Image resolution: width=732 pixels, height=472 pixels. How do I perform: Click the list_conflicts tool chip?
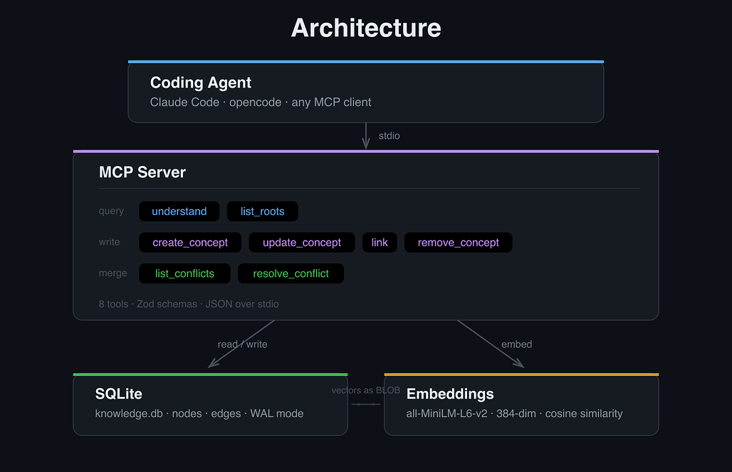[x=184, y=273]
